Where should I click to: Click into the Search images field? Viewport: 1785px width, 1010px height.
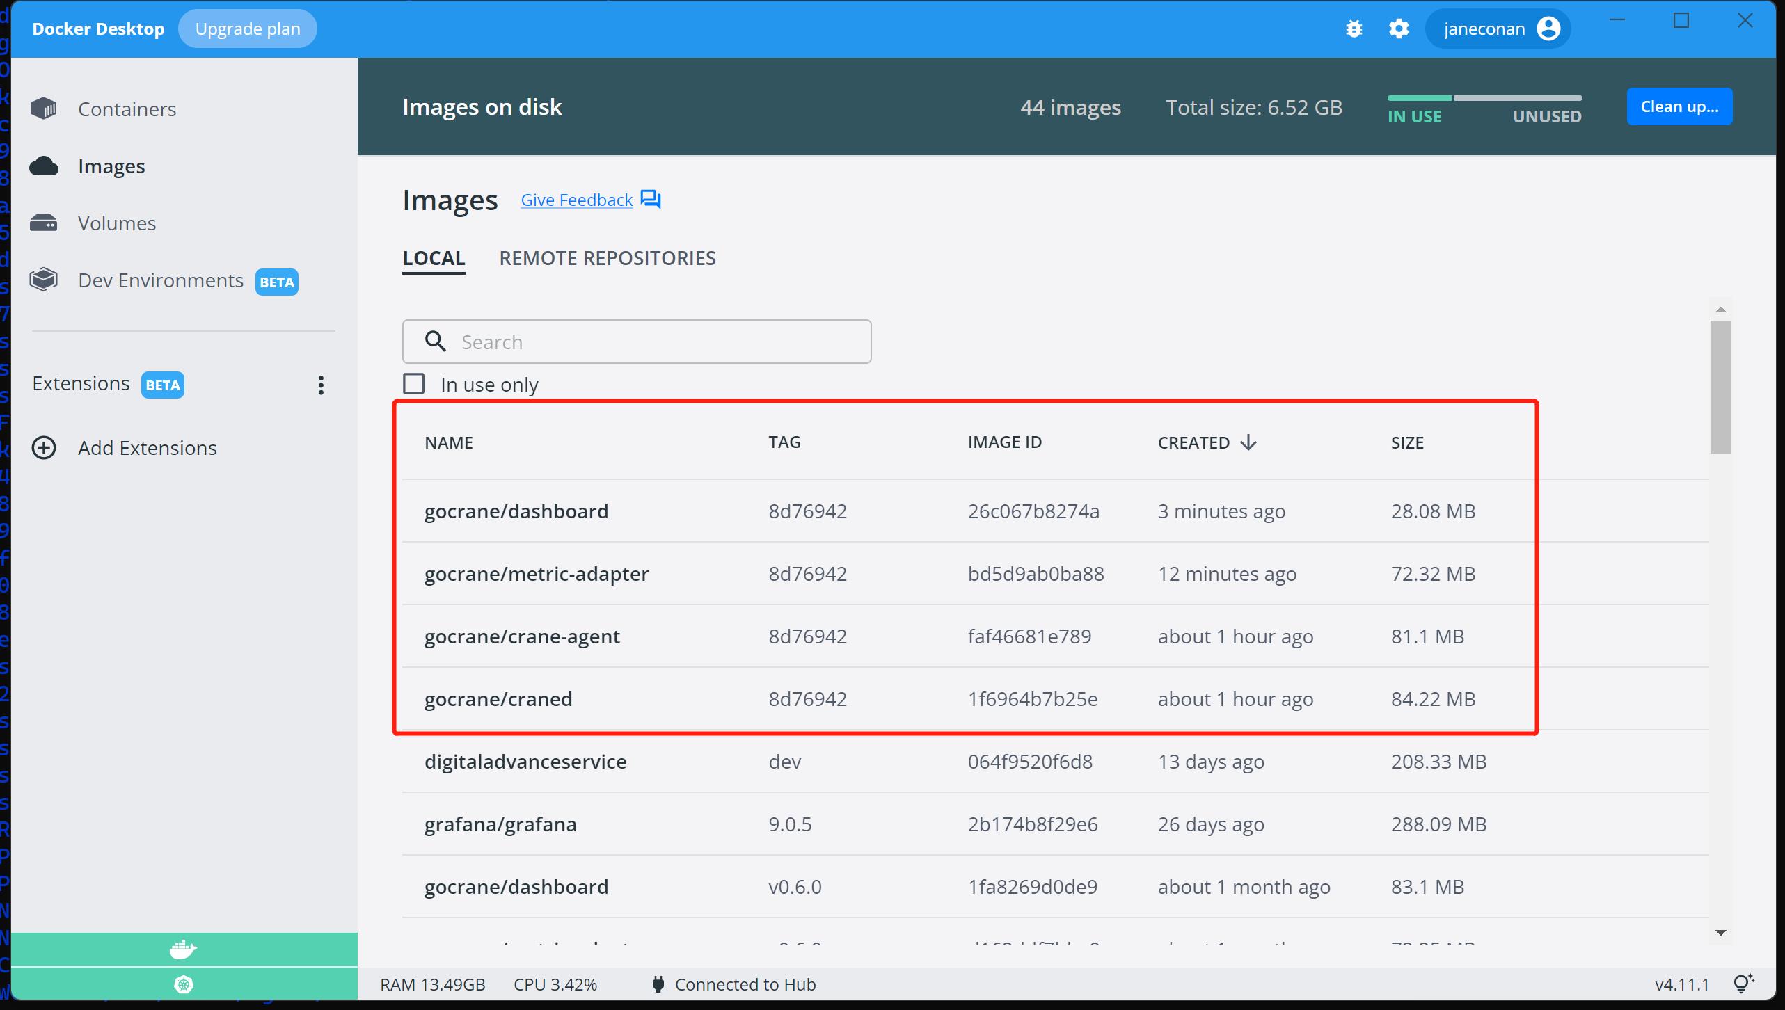click(637, 342)
